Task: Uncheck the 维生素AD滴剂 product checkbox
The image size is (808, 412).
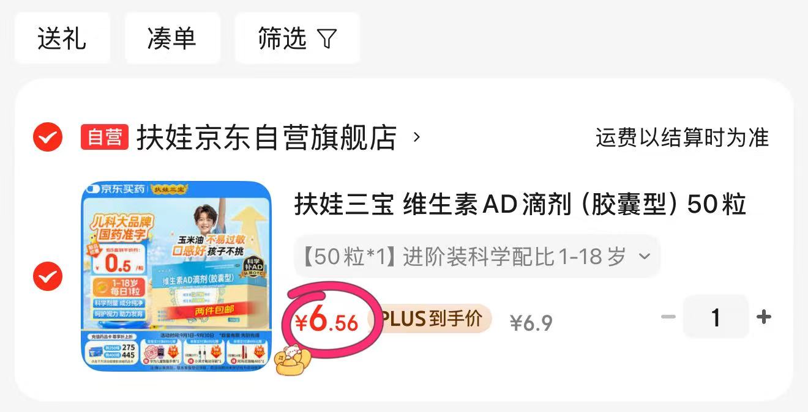Action: click(48, 276)
